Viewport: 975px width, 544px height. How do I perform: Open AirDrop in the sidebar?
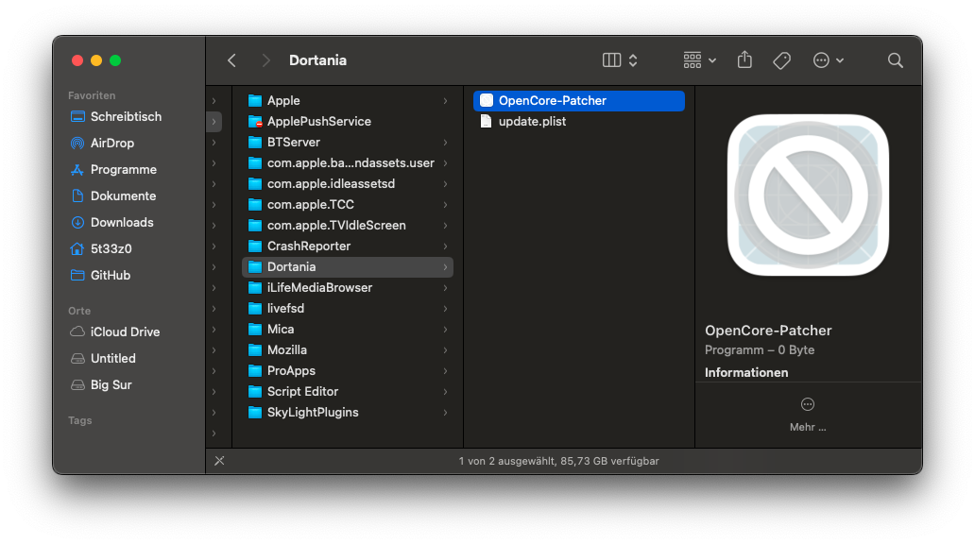tap(111, 143)
